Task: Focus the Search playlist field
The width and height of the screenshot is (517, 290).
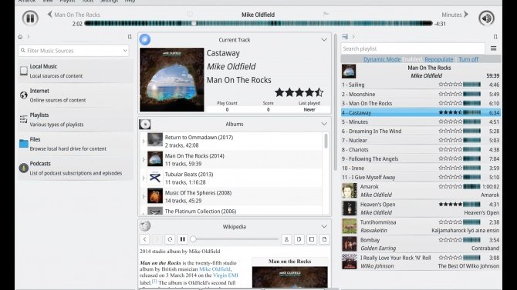Action: (413, 48)
